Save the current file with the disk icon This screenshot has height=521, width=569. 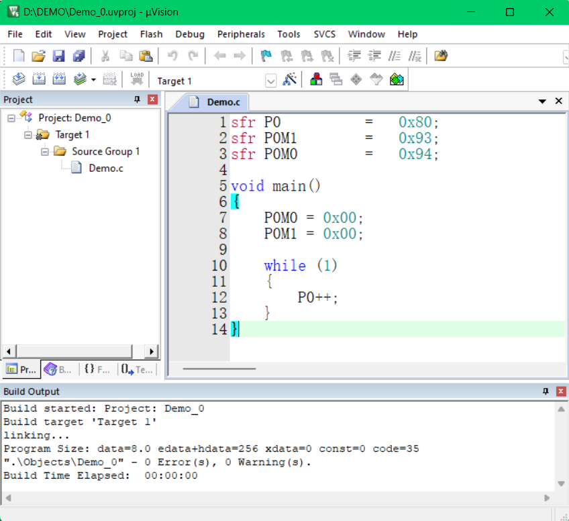point(58,56)
